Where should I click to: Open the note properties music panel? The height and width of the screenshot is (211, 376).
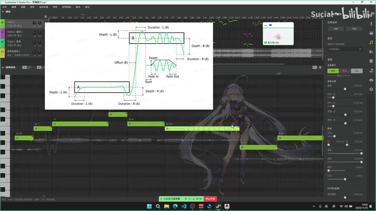(x=371, y=42)
